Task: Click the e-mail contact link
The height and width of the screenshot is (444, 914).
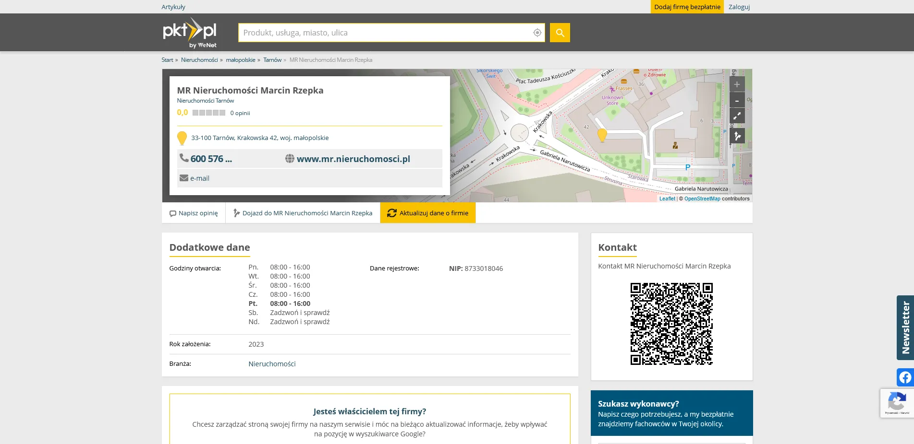Action: (200, 178)
